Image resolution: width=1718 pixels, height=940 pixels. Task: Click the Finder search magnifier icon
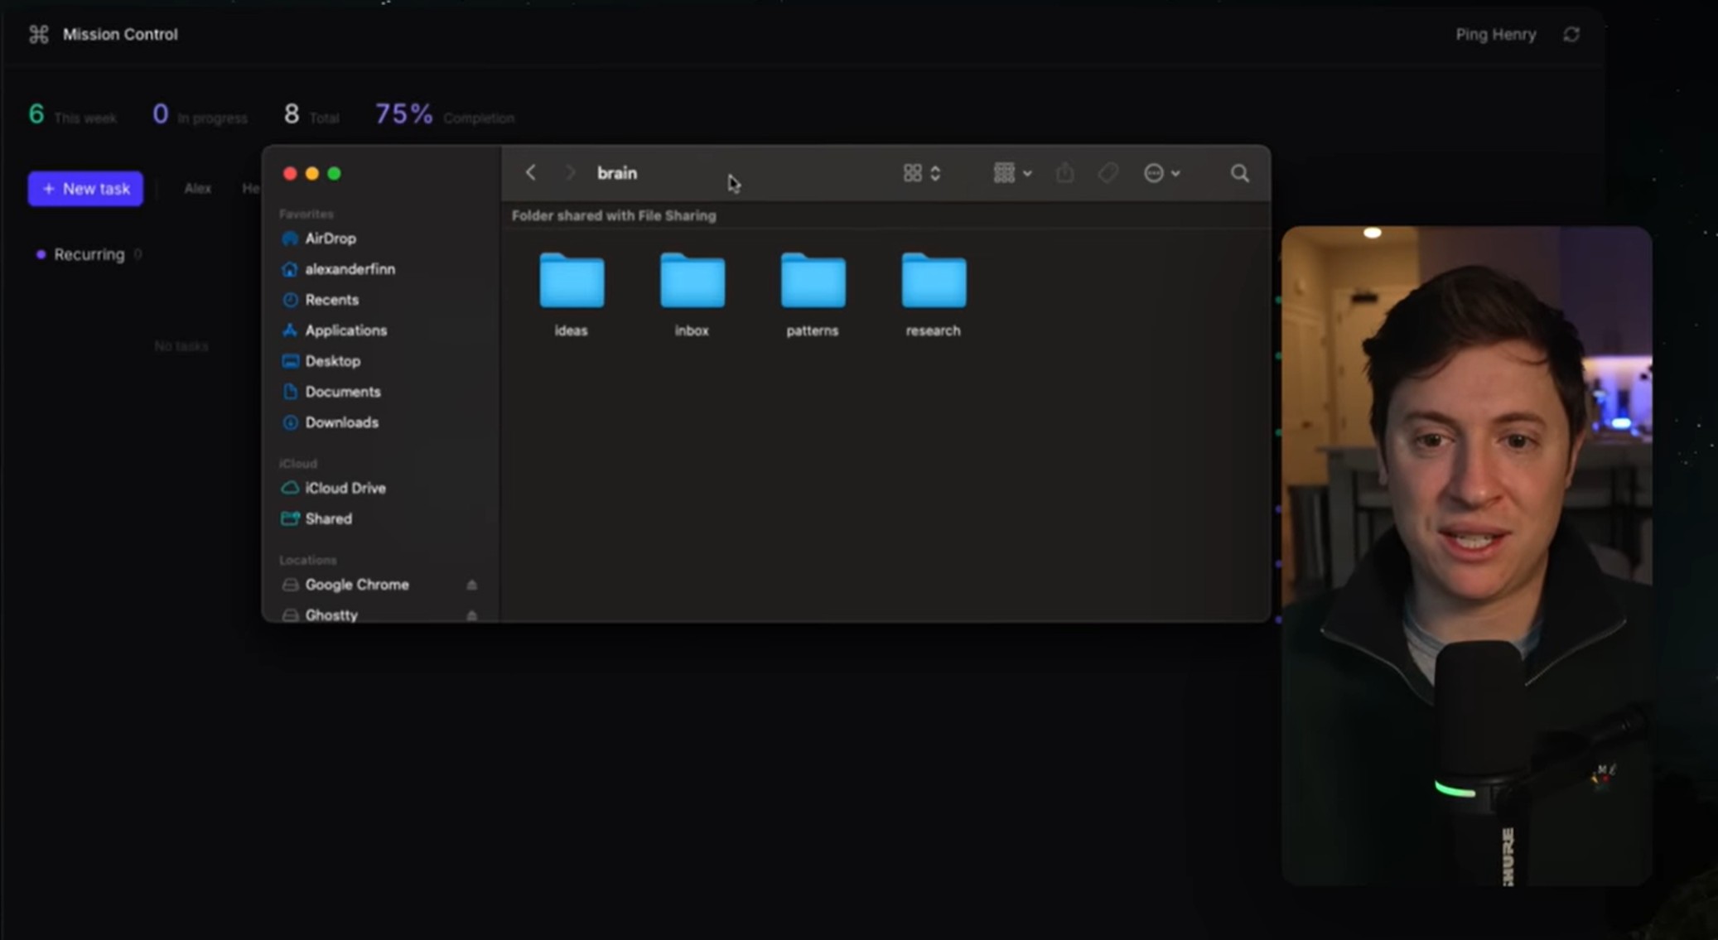pos(1239,173)
